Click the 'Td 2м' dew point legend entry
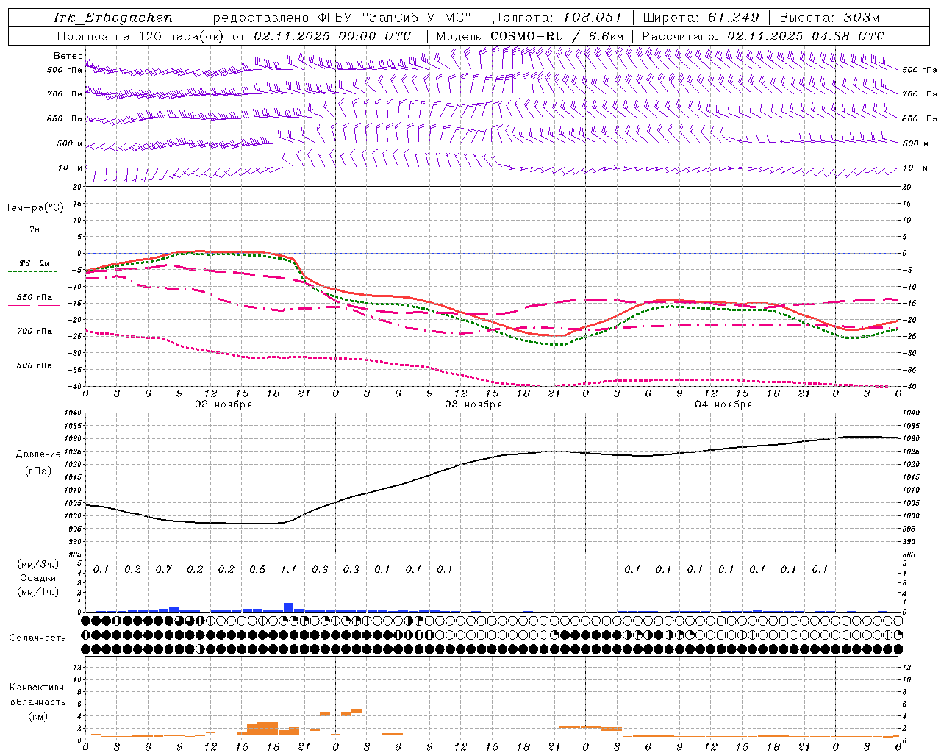The image size is (941, 753). point(34,263)
